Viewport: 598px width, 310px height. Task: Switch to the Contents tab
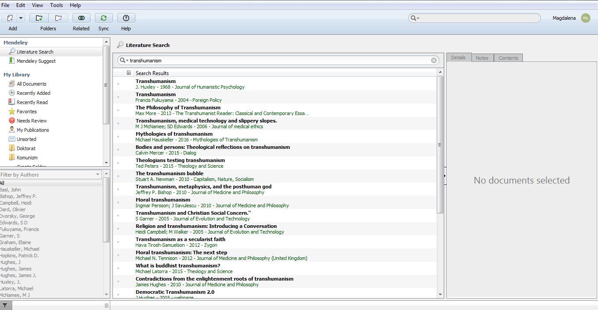[x=508, y=58]
